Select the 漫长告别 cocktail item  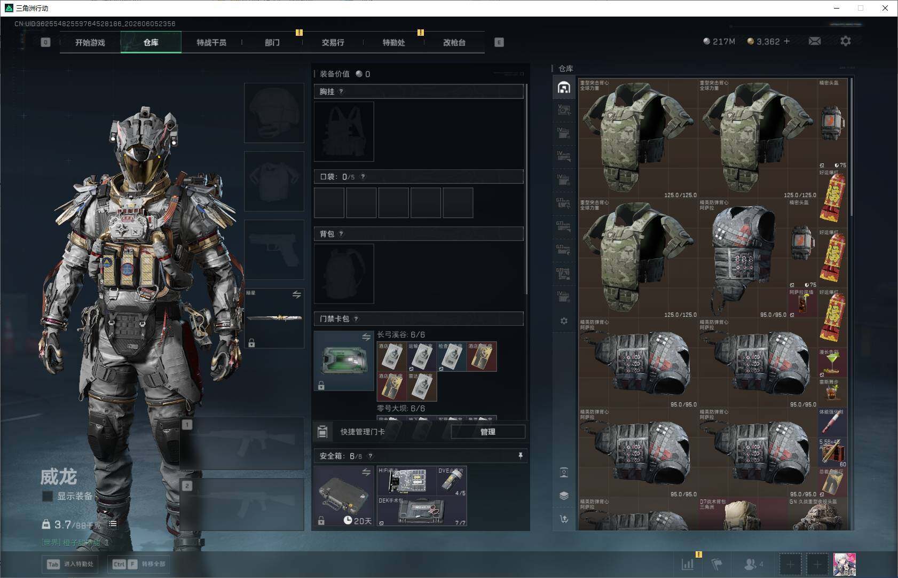[832, 363]
